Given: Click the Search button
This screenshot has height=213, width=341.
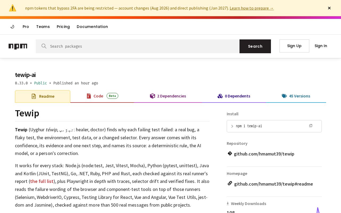Looking at the screenshot, I should coord(255,46).
